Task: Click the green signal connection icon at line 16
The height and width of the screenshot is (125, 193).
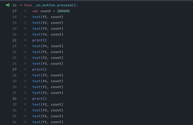Action: (x=7, y=5)
